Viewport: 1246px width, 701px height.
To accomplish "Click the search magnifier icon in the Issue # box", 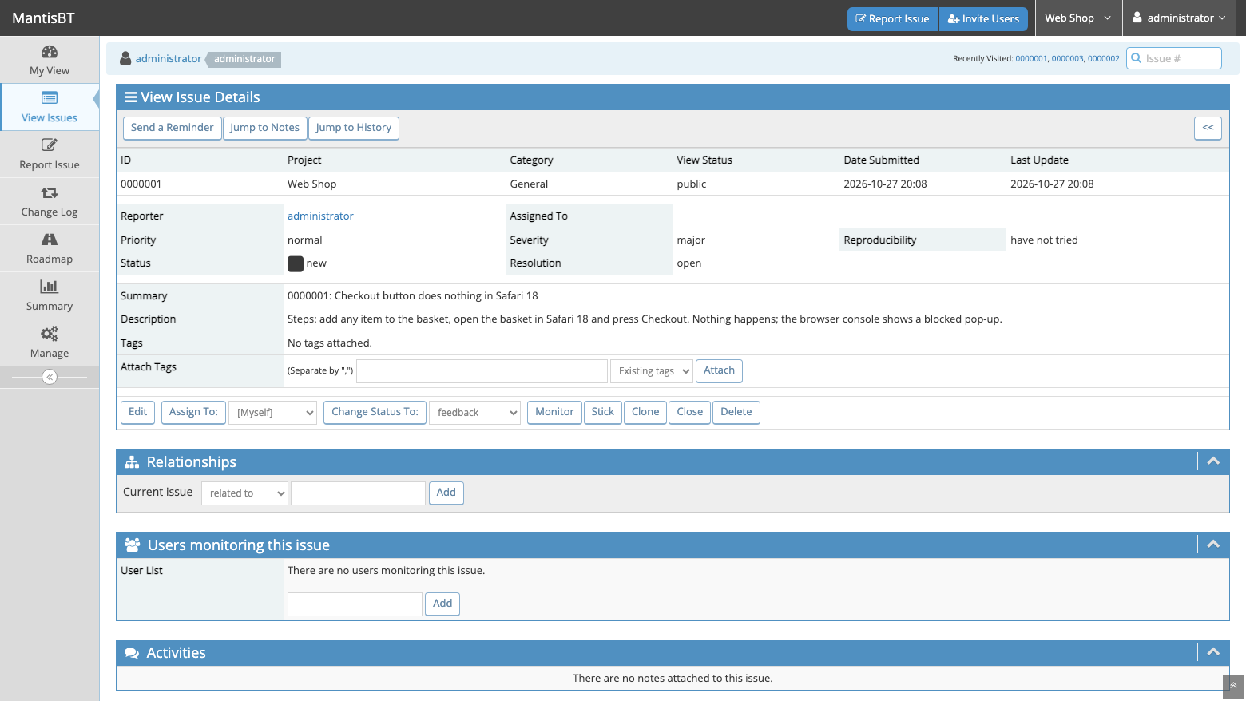I will (1136, 58).
